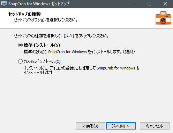The image size is (173, 133).
Task: Click the disabled maximize button in the title bar
Action: pyautogui.click(x=149, y=4)
